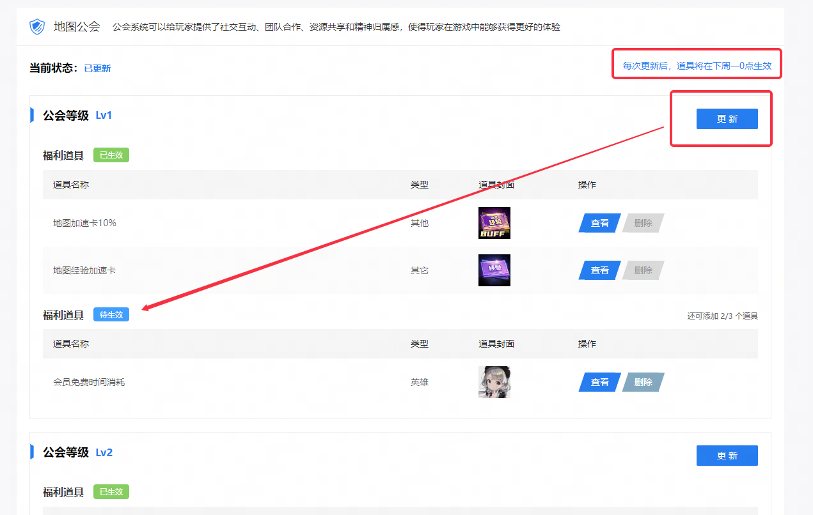Open the 地图经验加速卡 purple card cover
This screenshot has height=515, width=813.
point(494,270)
